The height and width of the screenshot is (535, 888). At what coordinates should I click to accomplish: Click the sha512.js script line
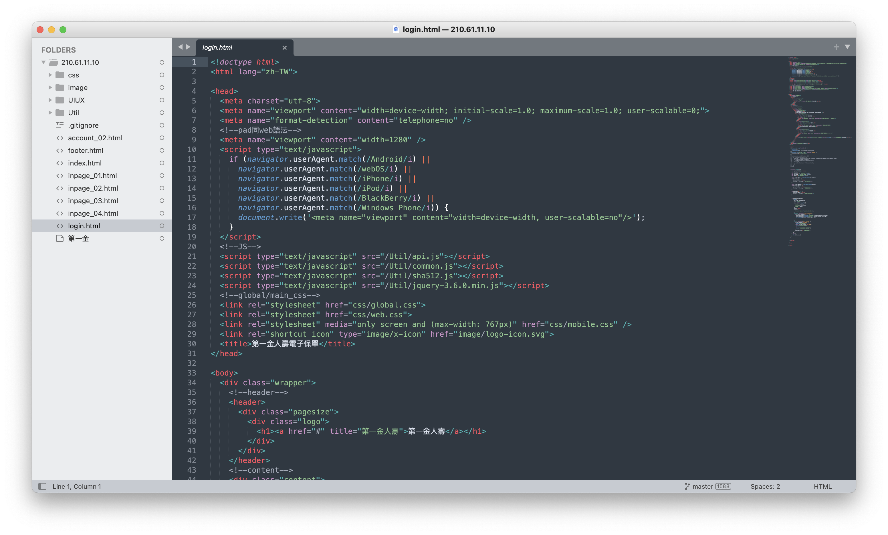click(362, 276)
